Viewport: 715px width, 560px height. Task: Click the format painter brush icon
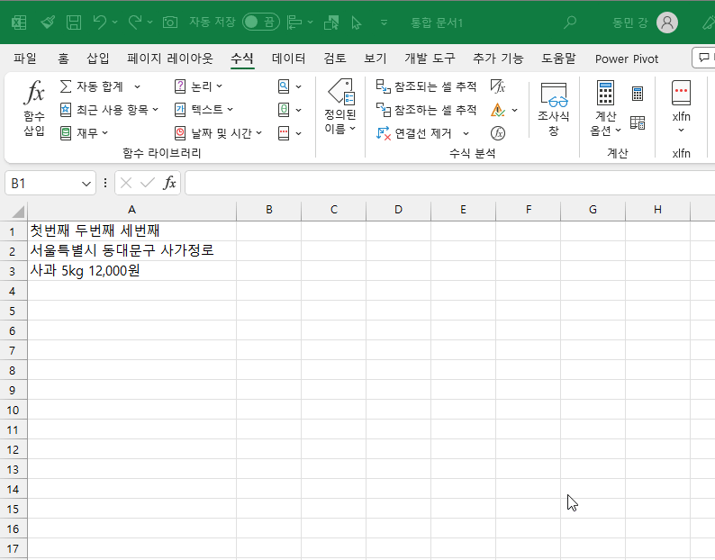click(48, 23)
